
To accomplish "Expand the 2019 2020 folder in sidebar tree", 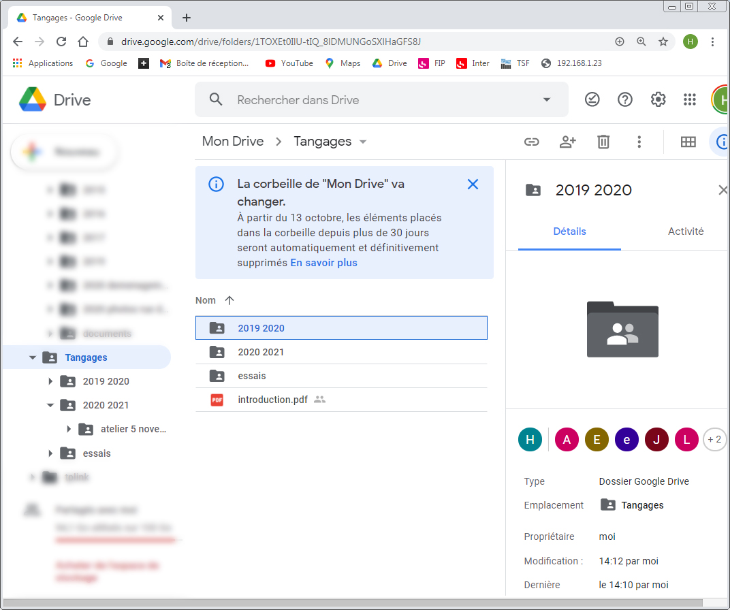I will tap(50, 381).
